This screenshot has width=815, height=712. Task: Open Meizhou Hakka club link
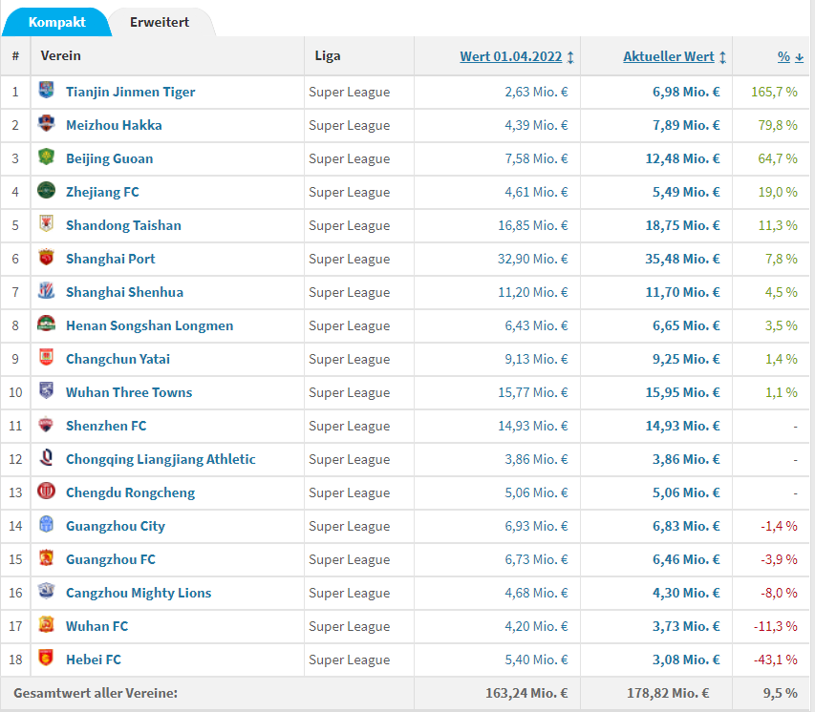coord(114,125)
